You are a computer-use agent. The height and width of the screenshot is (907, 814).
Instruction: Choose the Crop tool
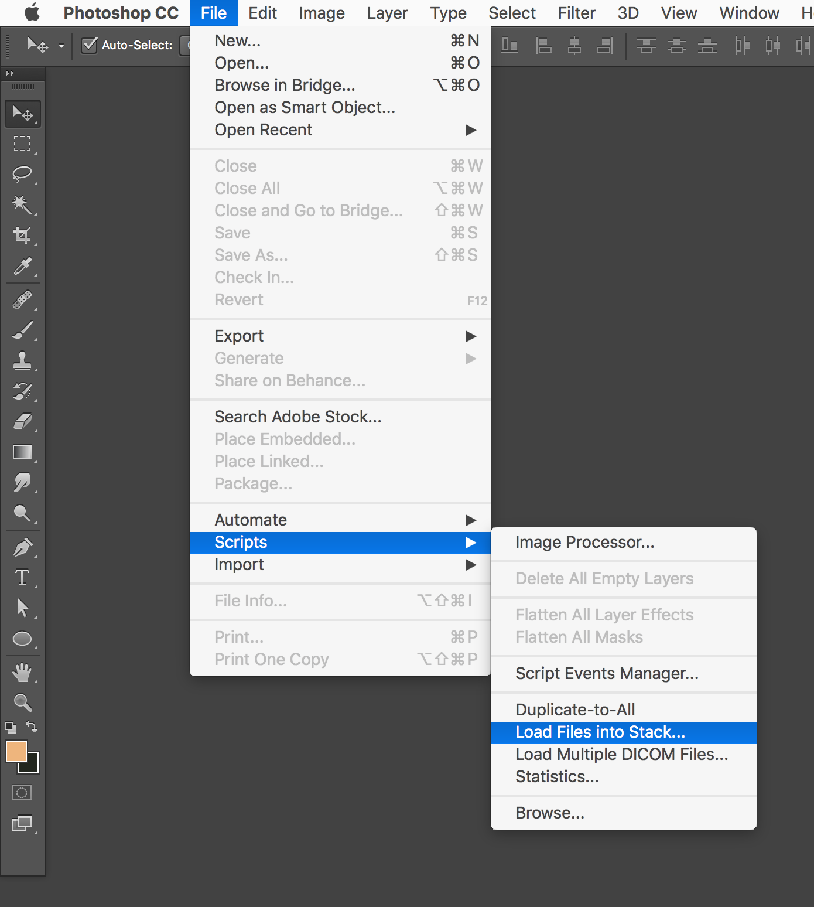22,235
